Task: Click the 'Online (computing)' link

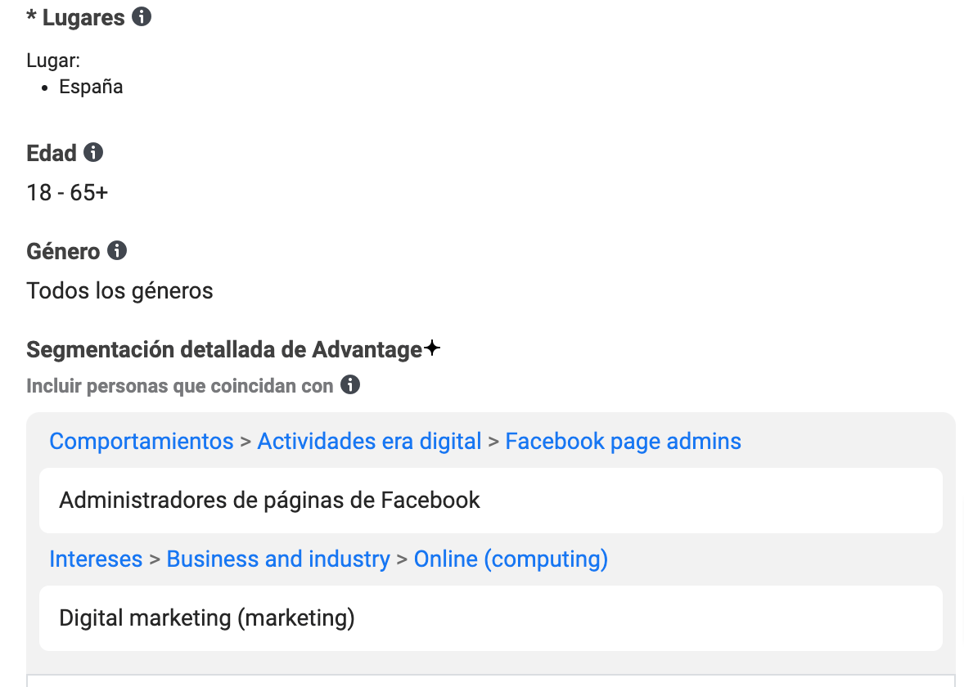Action: tap(511, 559)
